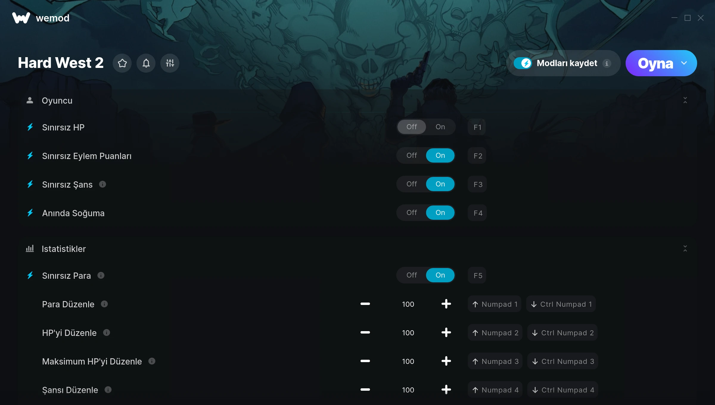Show info for Maksimum HP'yi Düzenle
Image resolution: width=715 pixels, height=405 pixels.
point(152,361)
